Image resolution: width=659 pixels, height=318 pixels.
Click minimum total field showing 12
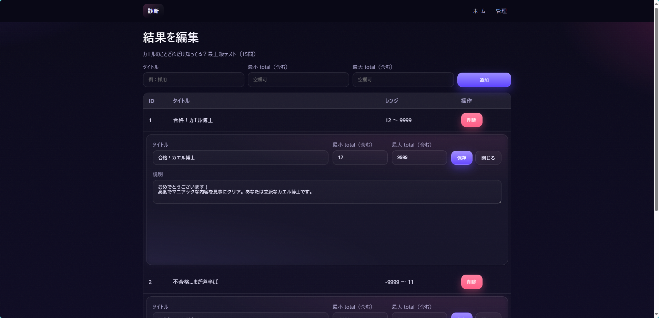coord(360,158)
